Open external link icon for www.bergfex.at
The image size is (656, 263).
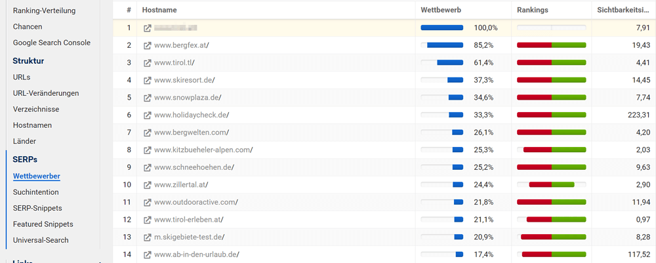[147, 45]
